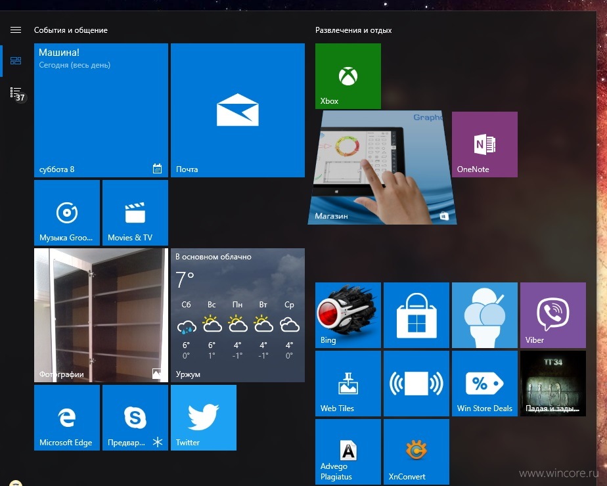Open the Skype Предвар... tile
The image size is (607, 486).
[135, 418]
